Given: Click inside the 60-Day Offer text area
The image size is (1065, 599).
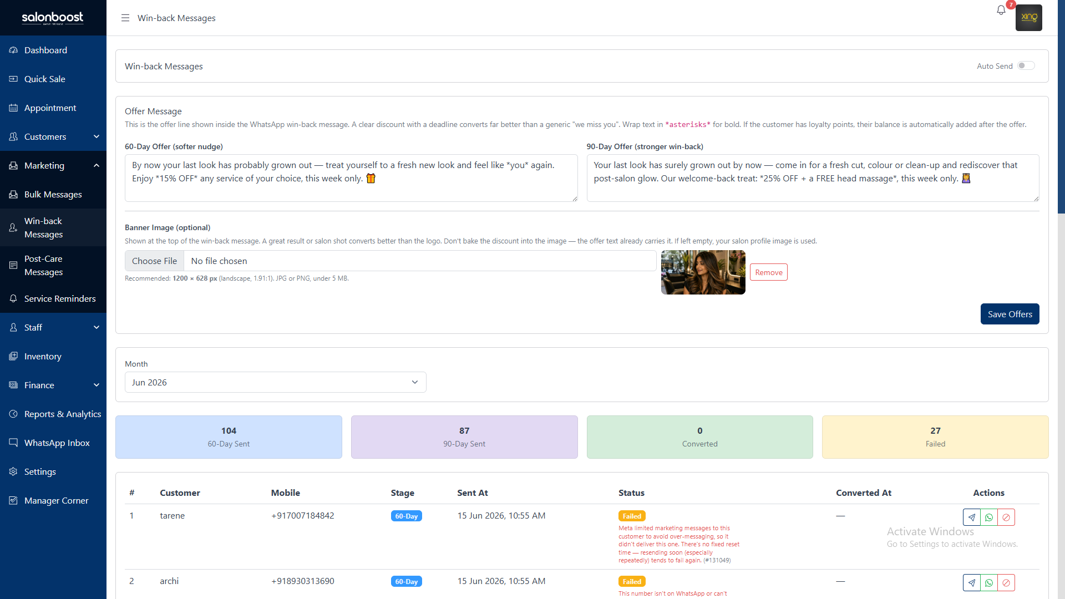Looking at the screenshot, I should coord(351,178).
